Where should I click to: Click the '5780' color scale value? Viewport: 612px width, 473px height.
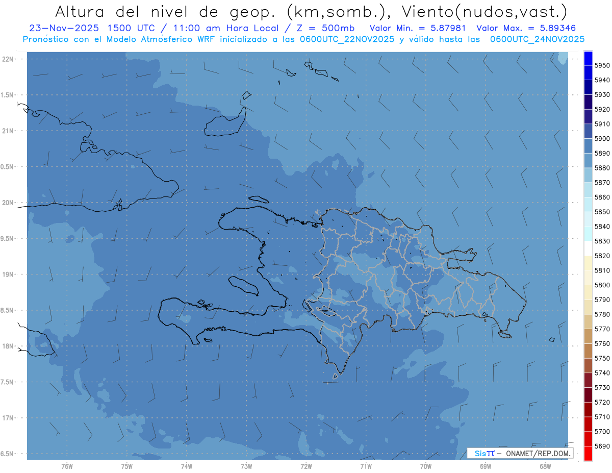(602, 314)
